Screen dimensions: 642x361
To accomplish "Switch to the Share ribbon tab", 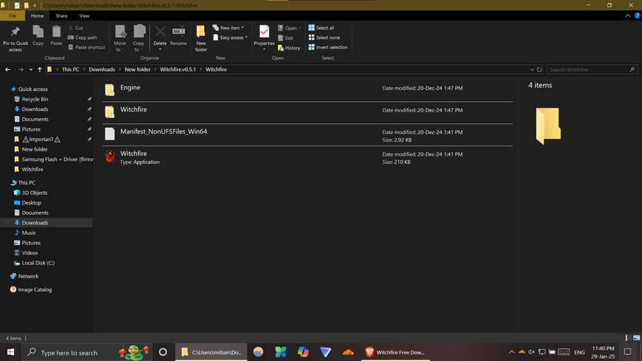I will 62,15.
